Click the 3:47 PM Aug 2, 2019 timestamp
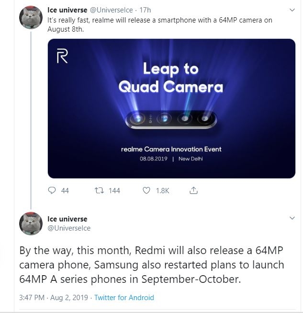The image size is (303, 314). point(54,298)
